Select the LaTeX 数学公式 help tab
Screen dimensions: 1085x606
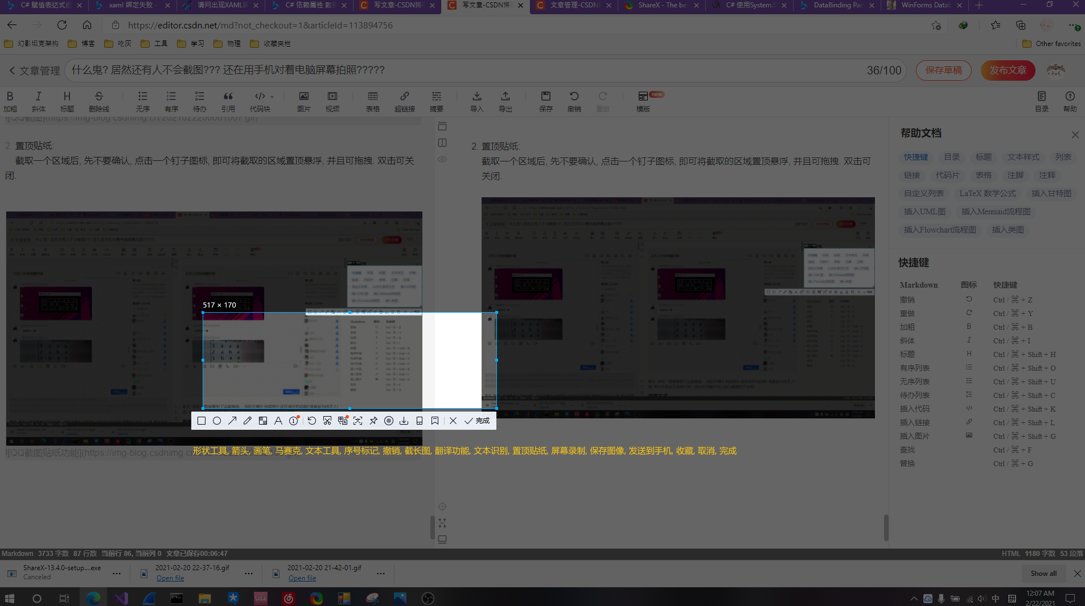click(987, 193)
